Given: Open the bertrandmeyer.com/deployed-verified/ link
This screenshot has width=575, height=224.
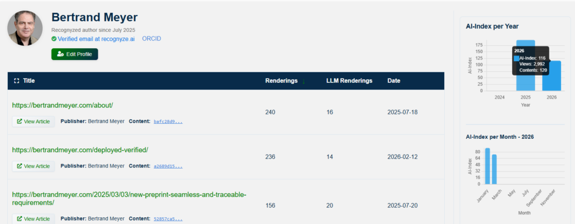Looking at the screenshot, I should click(x=80, y=150).
